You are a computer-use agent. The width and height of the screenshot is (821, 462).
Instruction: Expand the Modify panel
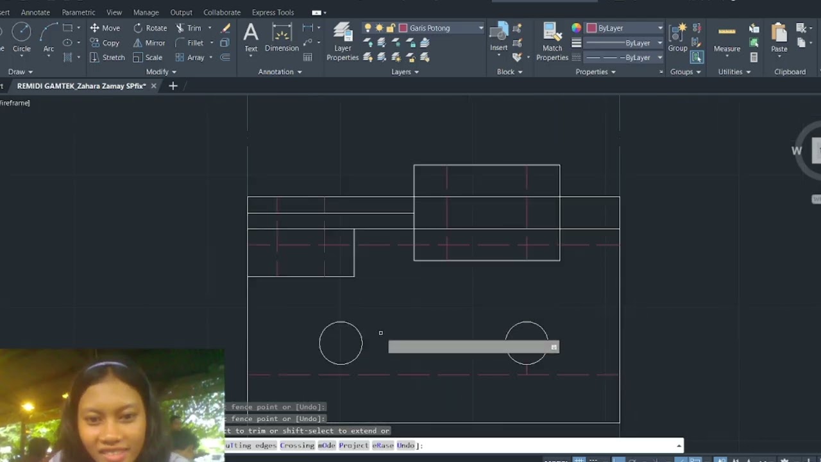pyautogui.click(x=162, y=72)
